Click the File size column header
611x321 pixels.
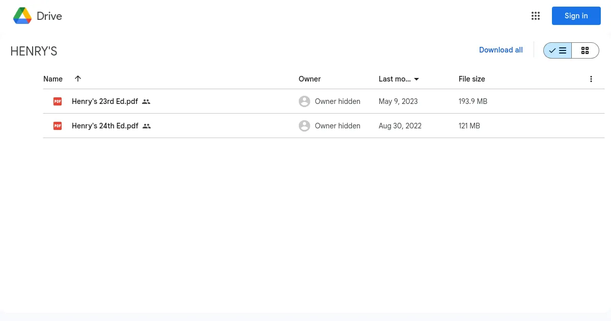click(x=471, y=79)
